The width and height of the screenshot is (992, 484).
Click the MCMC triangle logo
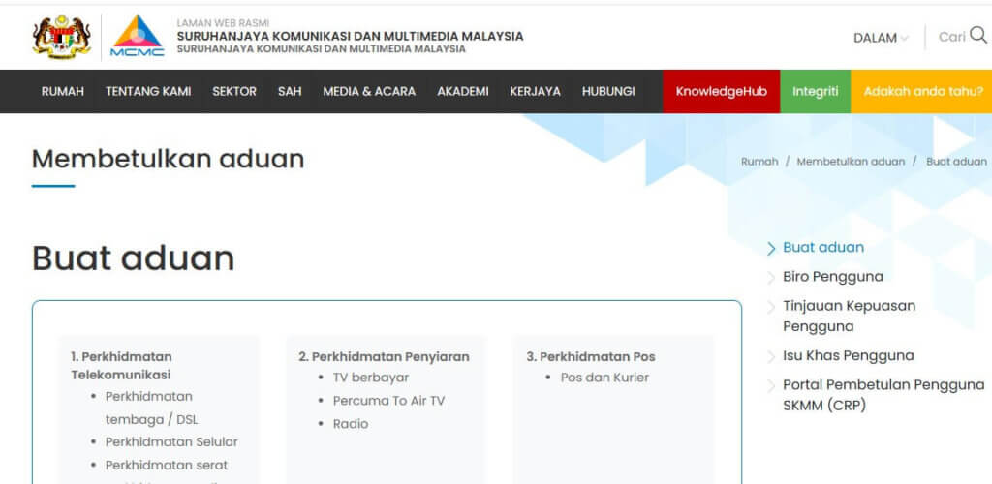click(138, 36)
